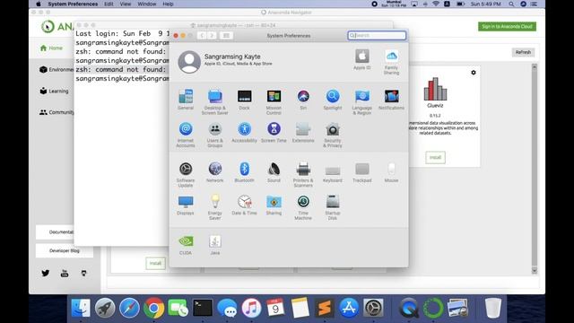The image size is (574, 323).
Task: Open Printers & Scanners preferences
Action: coord(303,174)
